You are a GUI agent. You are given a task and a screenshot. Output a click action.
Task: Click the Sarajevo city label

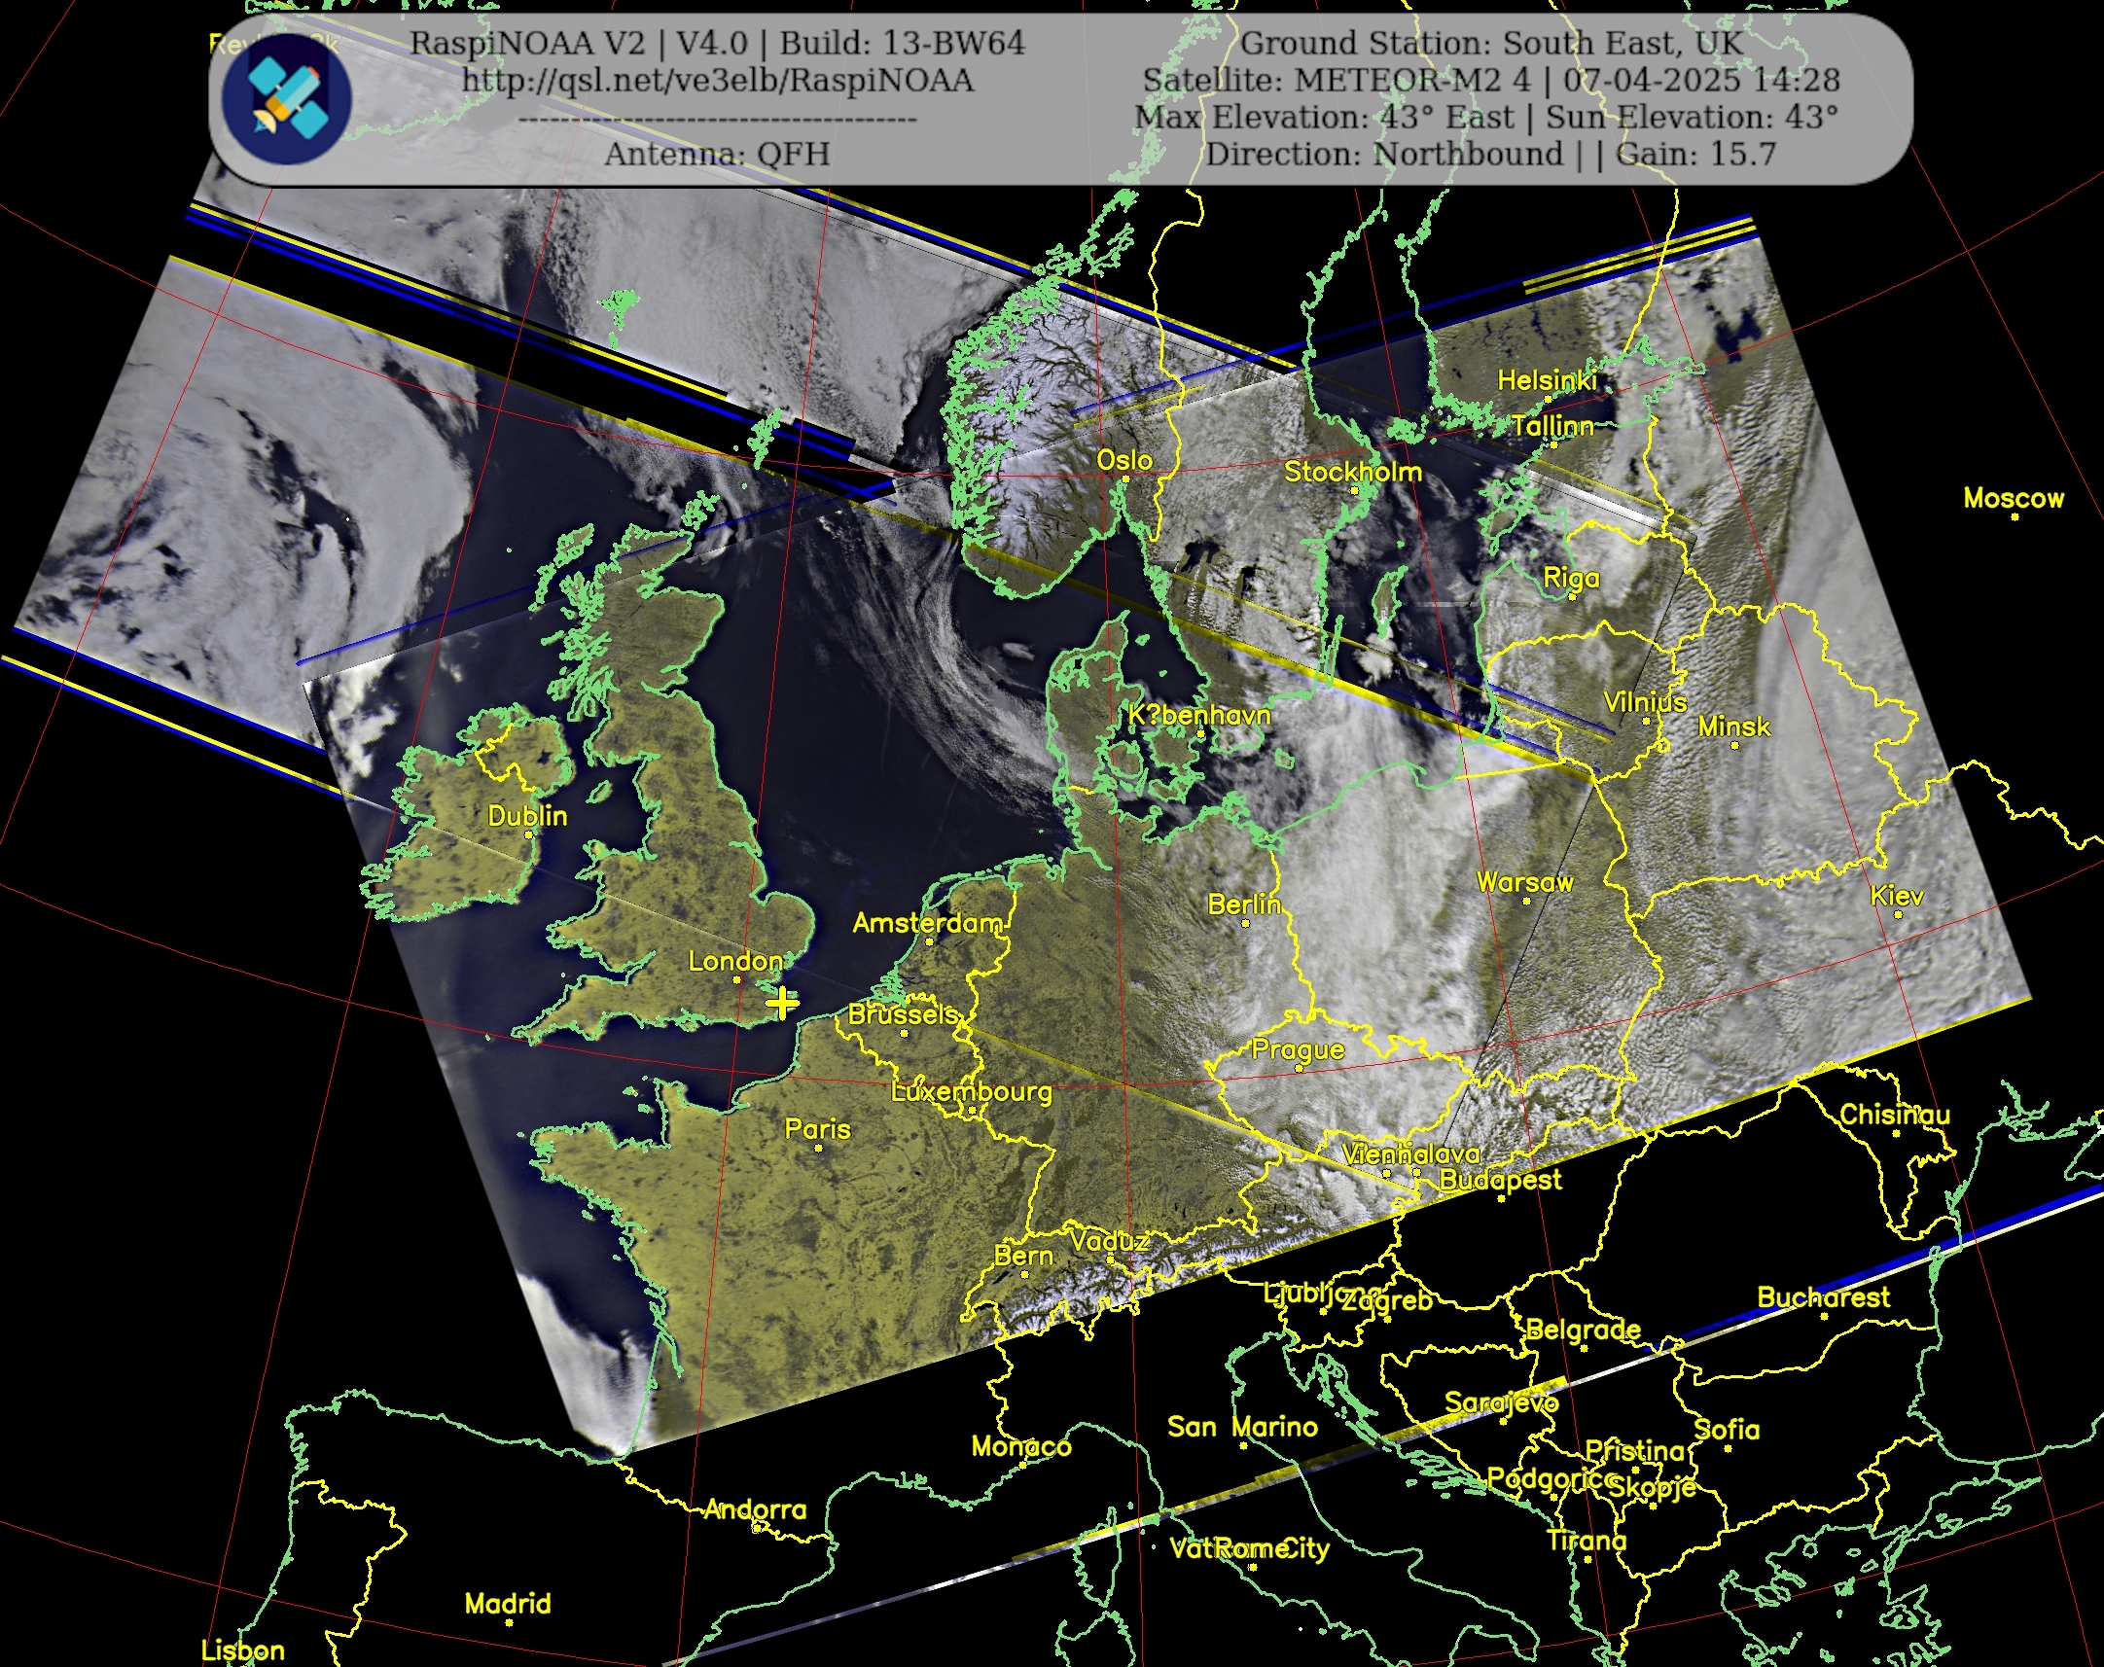1502,1402
